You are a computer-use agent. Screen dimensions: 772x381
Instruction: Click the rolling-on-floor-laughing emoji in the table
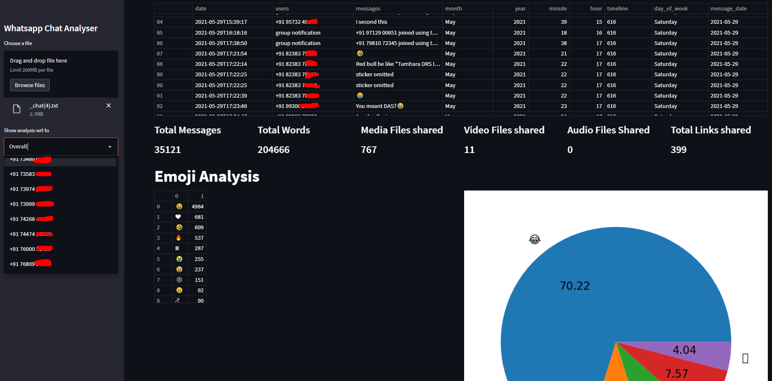click(x=179, y=227)
